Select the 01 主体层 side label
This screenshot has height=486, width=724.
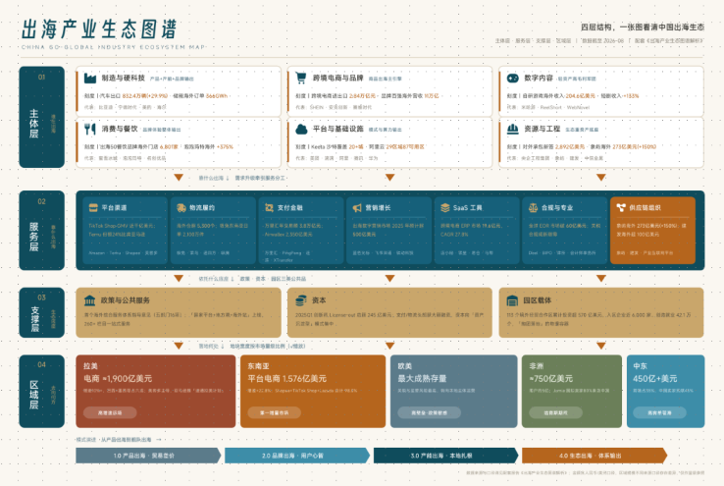tap(41, 117)
